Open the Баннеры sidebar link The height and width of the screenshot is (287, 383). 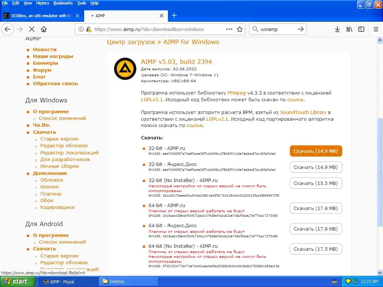[45, 63]
